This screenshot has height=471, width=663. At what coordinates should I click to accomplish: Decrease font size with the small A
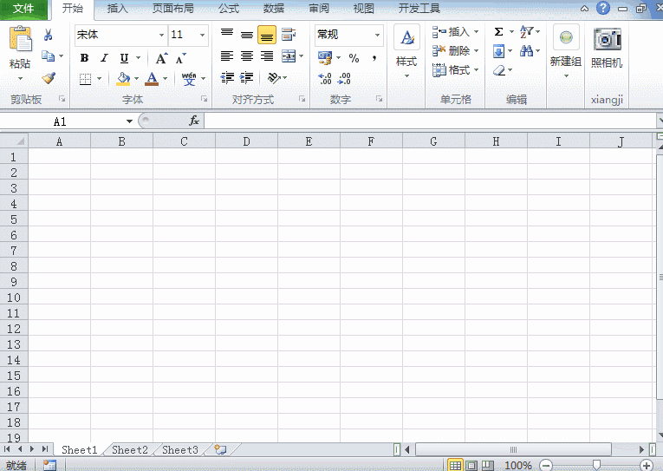[x=180, y=58]
